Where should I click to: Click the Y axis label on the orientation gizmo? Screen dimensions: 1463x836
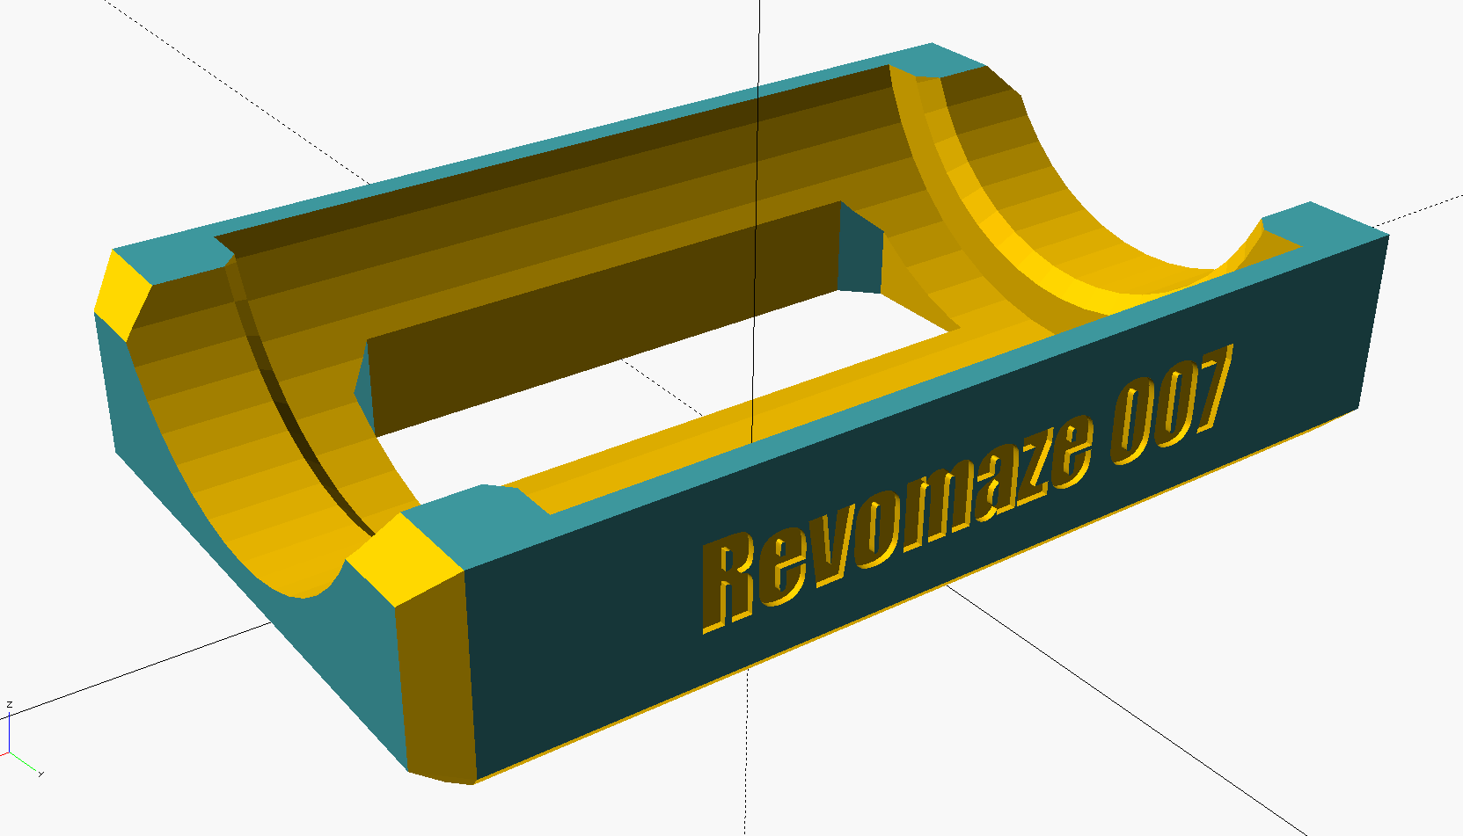(40, 774)
